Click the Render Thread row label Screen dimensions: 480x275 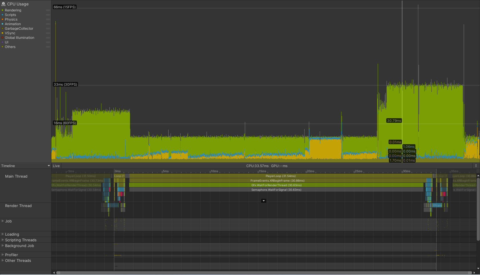tap(18, 206)
